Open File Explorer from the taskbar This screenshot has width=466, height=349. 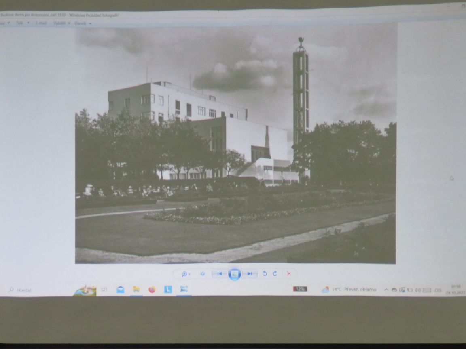[x=136, y=289]
